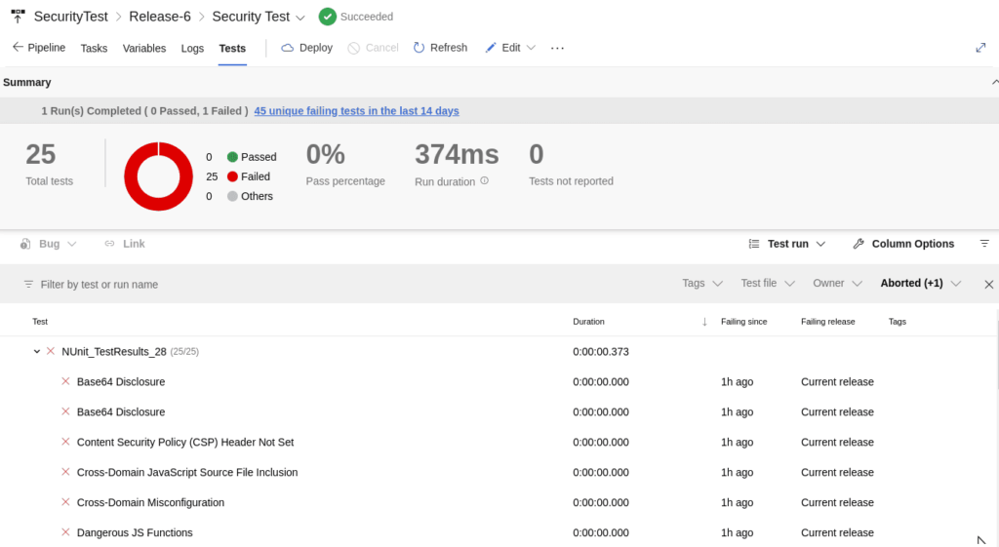
Task: Click the 0:00:00.373 duration value
Action: tap(601, 352)
